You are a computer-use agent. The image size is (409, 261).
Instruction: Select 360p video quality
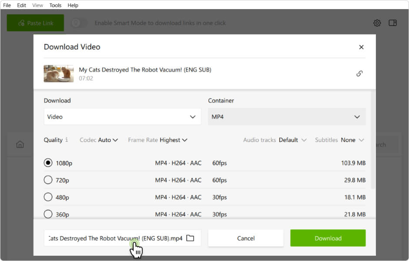point(48,214)
